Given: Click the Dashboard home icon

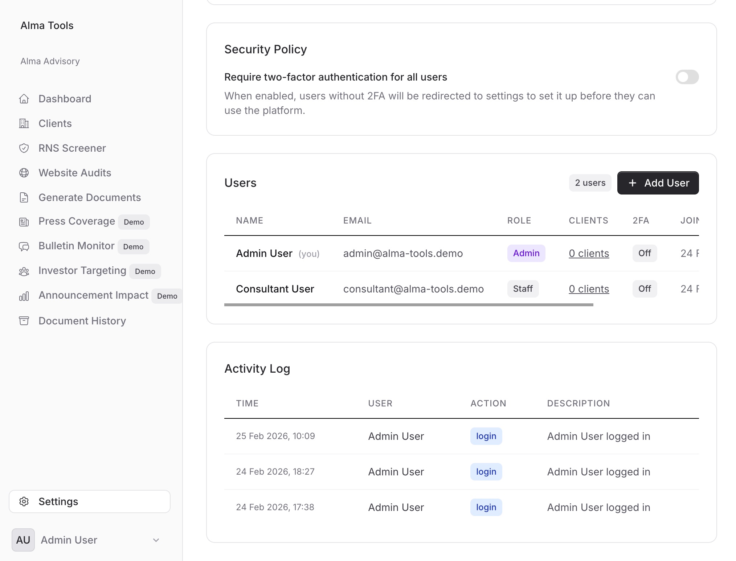Looking at the screenshot, I should [x=24, y=99].
